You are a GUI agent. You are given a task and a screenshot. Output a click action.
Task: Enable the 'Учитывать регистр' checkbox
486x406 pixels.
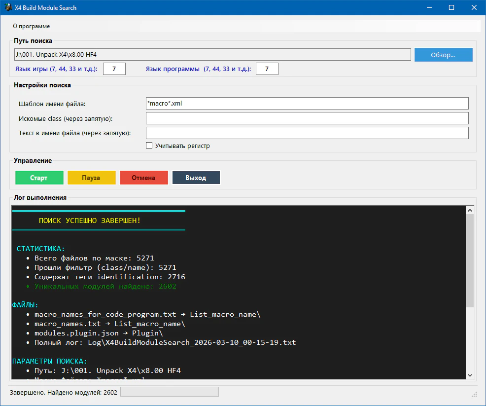pyautogui.click(x=149, y=146)
